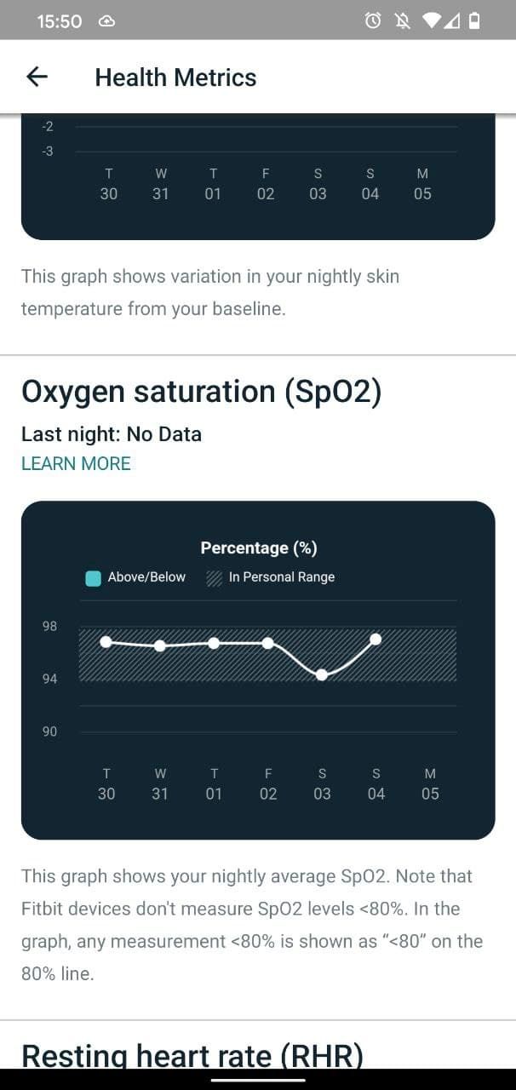Tap the Health Metrics page title

point(175,77)
